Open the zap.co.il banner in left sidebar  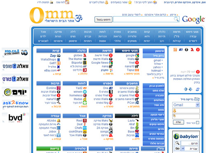15,53
